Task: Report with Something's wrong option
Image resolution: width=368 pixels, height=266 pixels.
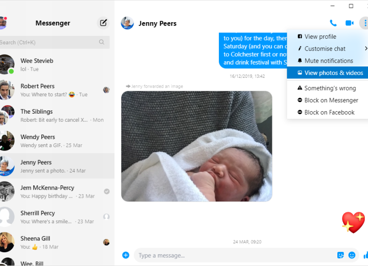Action: (330, 88)
